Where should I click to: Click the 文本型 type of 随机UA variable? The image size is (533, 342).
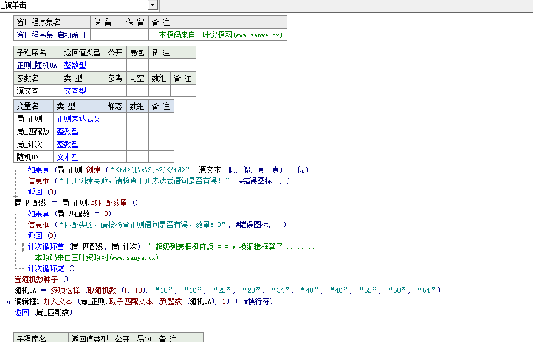tap(67, 157)
